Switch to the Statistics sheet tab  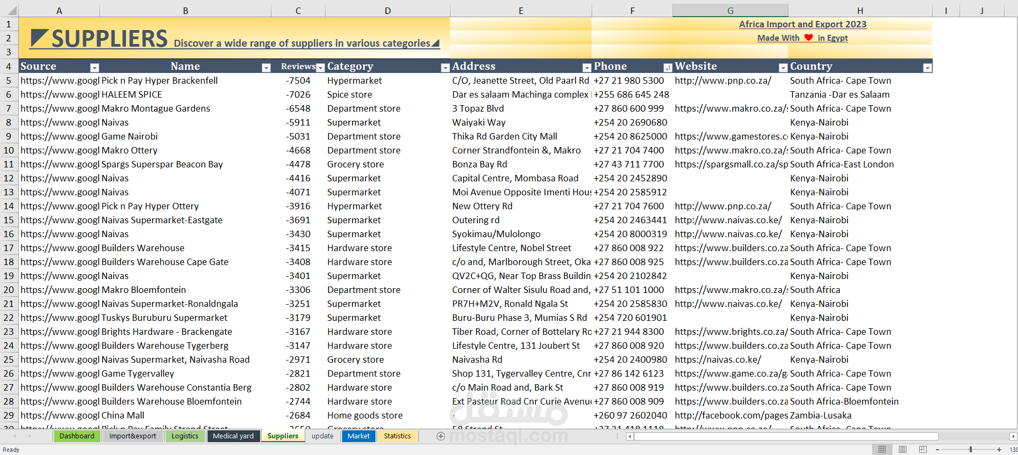[x=397, y=436]
